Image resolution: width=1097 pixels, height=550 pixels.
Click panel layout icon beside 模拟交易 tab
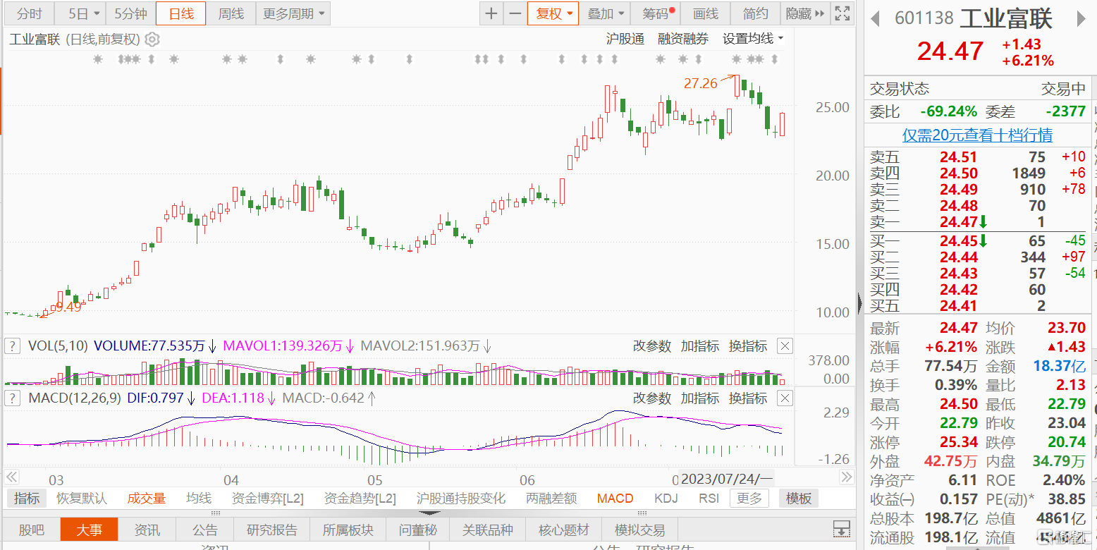(x=841, y=529)
